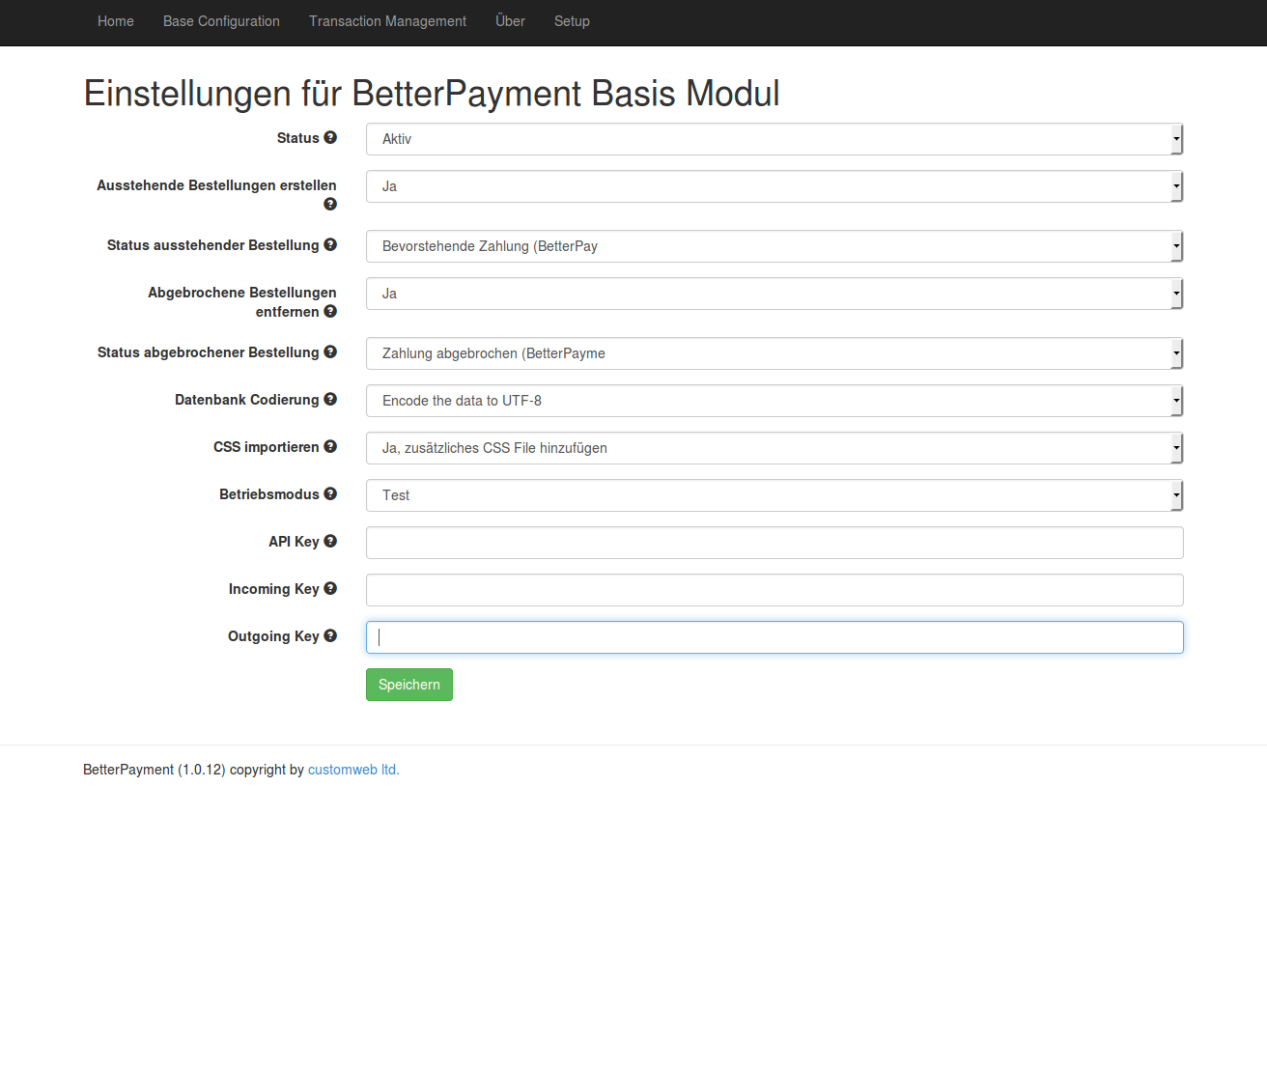Image resolution: width=1267 pixels, height=1068 pixels.
Task: Click the Datenbank Codierung label text
Action: [x=246, y=400]
